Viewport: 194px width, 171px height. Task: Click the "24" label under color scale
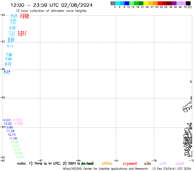coord(147,7)
